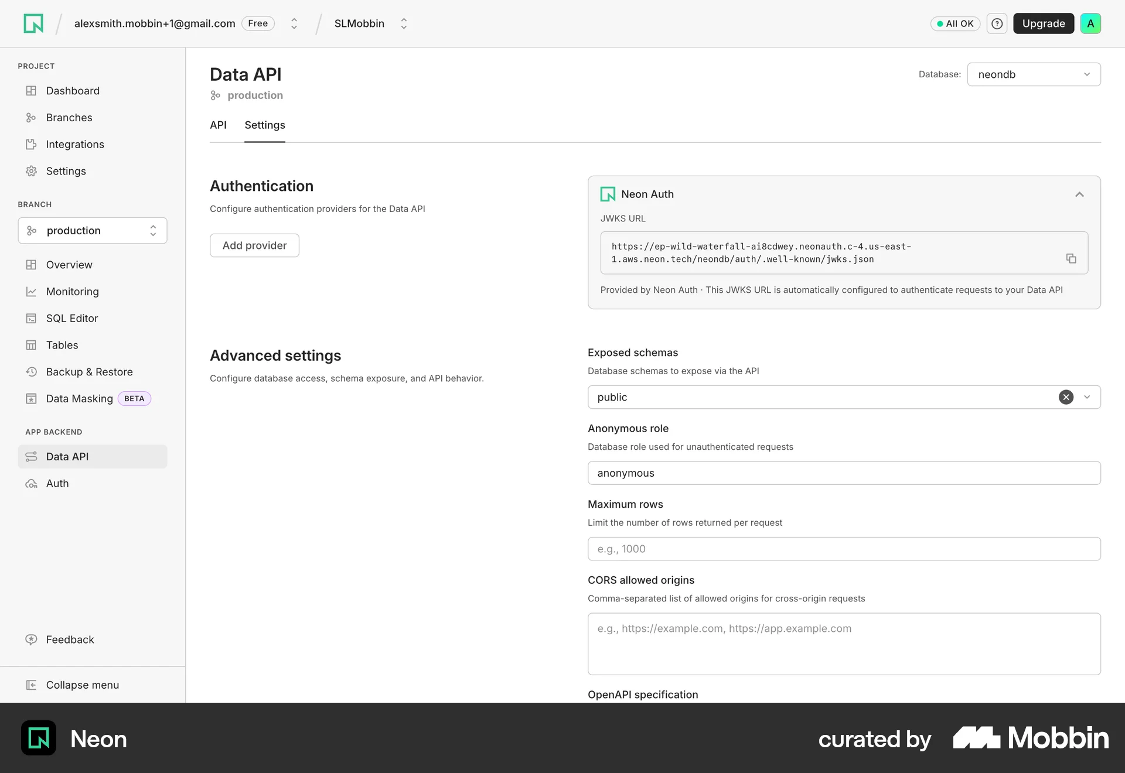Click the Branches sidebar icon
Viewport: 1125px width, 773px height.
(x=31, y=118)
